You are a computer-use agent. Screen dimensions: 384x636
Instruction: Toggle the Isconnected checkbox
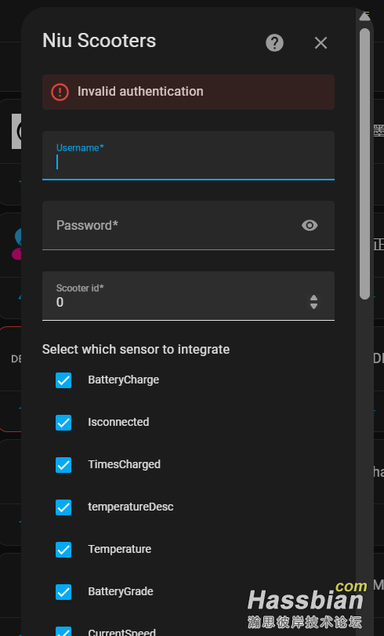click(x=63, y=422)
